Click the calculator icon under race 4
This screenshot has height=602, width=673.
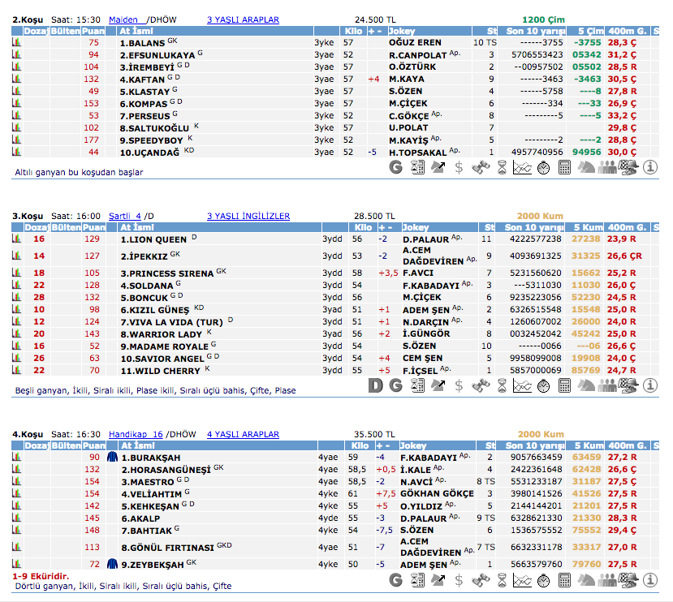pos(565,580)
